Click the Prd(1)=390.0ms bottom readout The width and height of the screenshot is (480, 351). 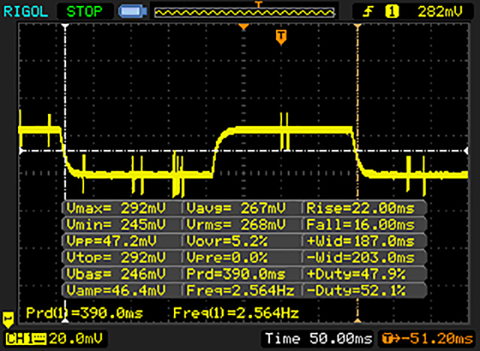click(x=82, y=311)
